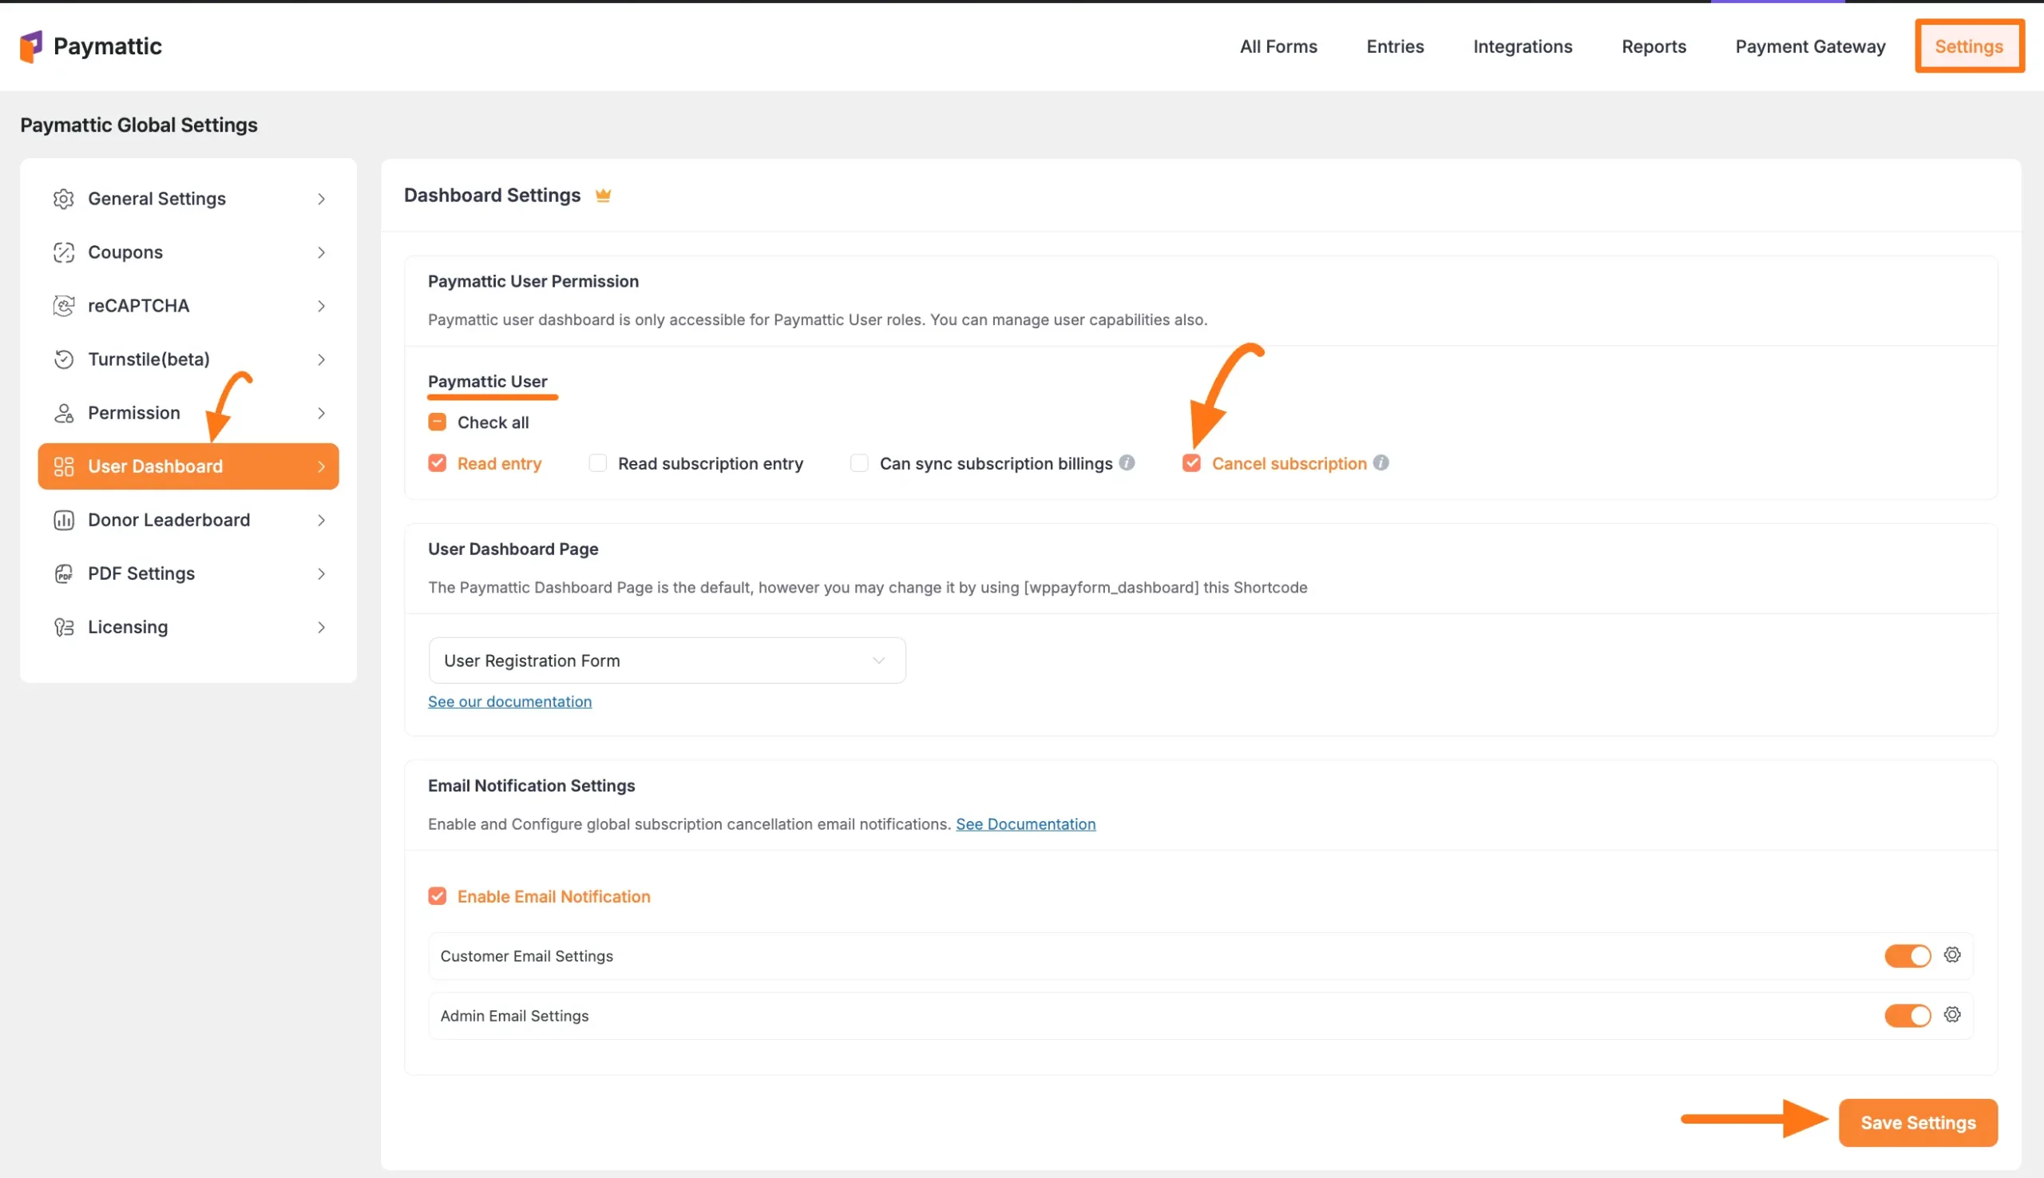Click the Coupons icon in the sidebar

click(x=64, y=252)
